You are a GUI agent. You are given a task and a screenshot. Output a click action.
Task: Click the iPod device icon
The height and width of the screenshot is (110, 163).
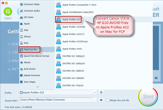[21, 43]
